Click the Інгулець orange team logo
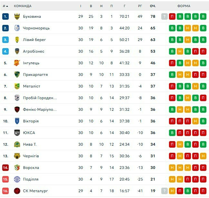209x198 pixels. point(17,63)
